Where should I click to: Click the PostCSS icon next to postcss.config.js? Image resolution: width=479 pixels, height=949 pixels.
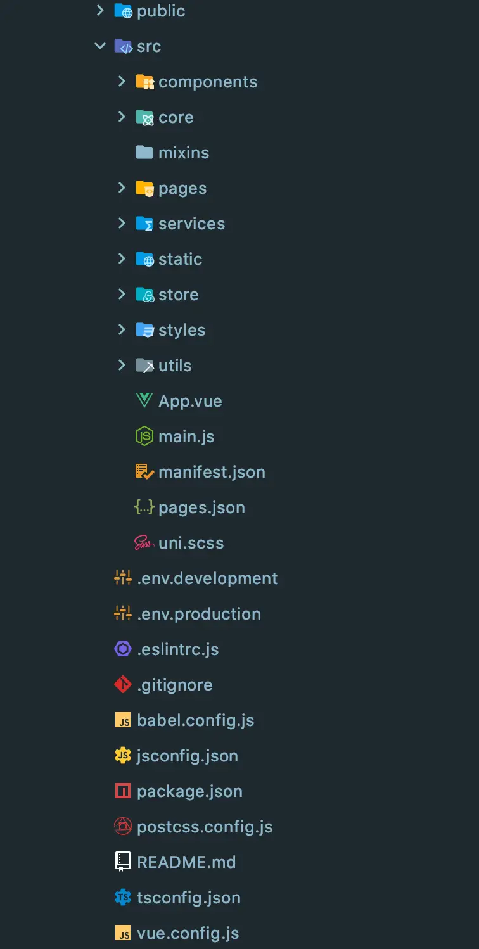pyautogui.click(x=123, y=827)
